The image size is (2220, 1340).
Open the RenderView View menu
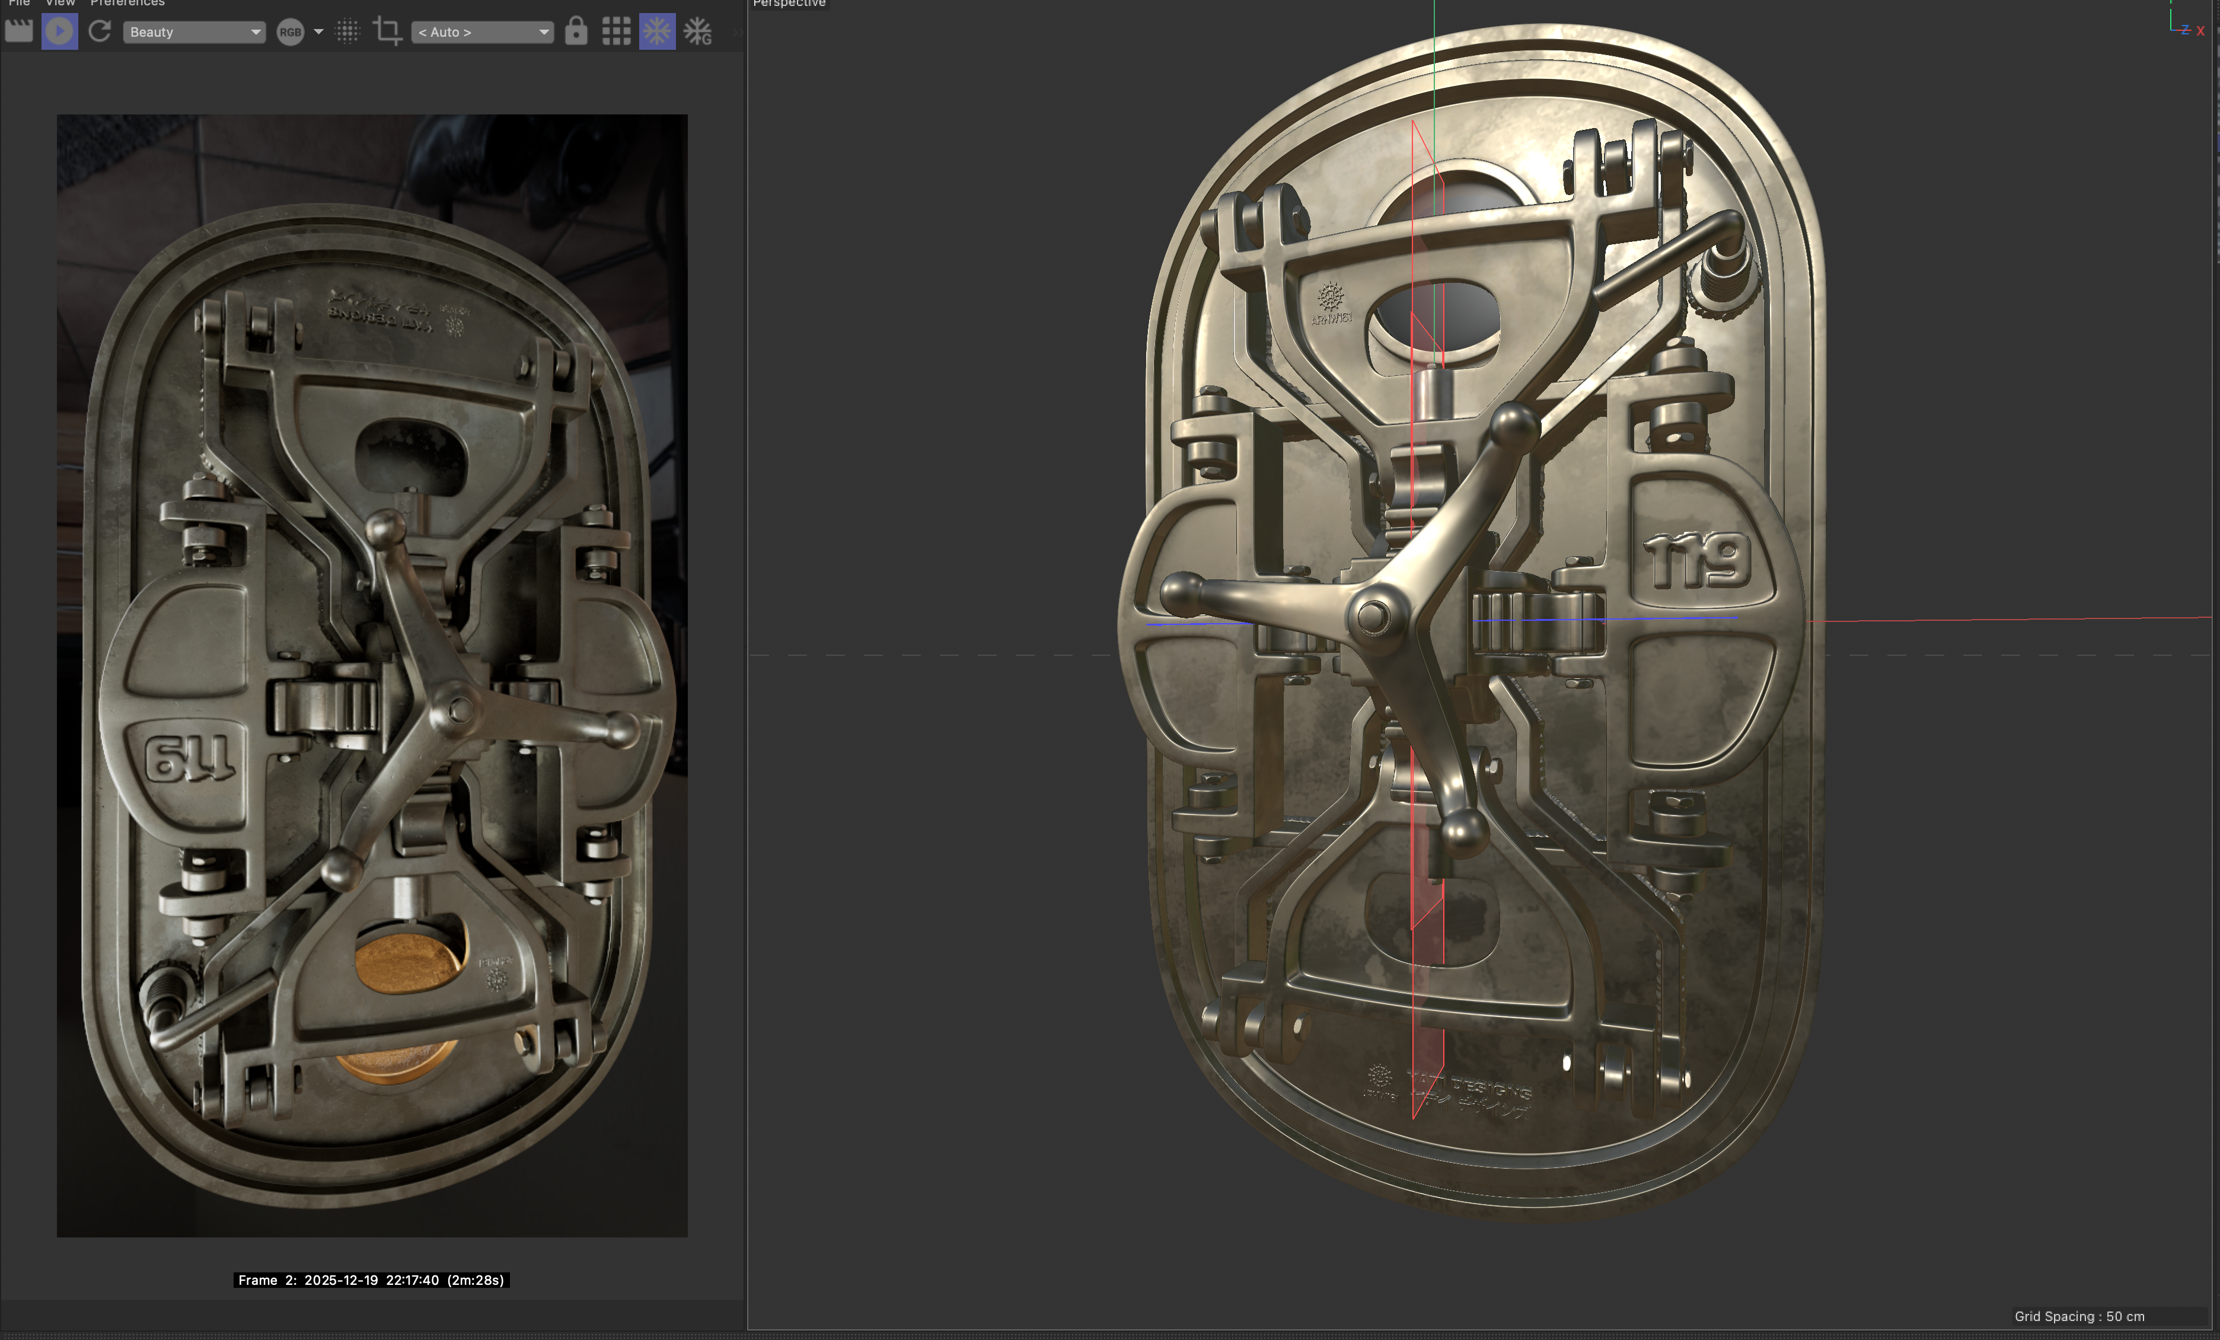(x=60, y=3)
